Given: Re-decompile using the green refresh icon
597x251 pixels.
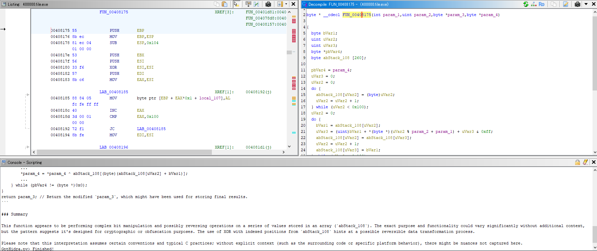Looking at the screenshot, I should [x=526, y=4].
